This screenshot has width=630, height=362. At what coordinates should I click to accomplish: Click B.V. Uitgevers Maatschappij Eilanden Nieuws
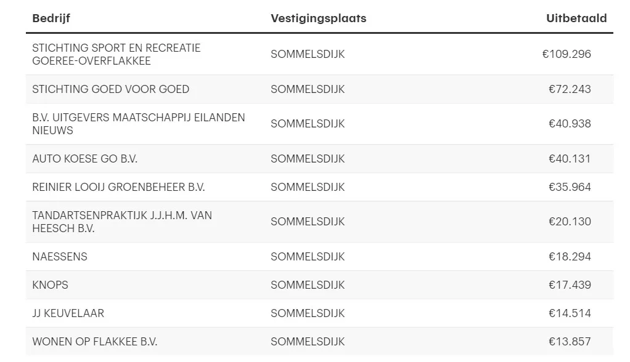[x=139, y=124]
